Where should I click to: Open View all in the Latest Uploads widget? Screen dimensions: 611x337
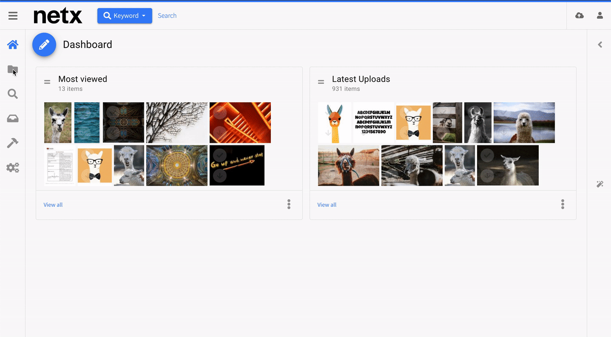pos(327,205)
